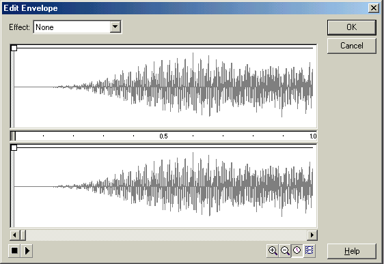The height and width of the screenshot is (264, 384).
Task: Open the Effect dropdown list
Action: point(115,27)
